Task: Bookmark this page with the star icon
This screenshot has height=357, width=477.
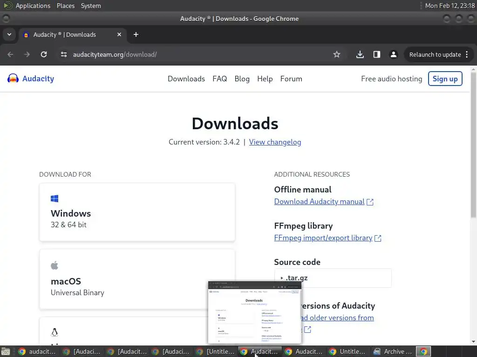Action: (x=336, y=54)
